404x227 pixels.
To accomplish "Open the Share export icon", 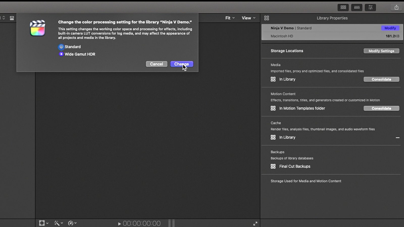I will click(396, 7).
